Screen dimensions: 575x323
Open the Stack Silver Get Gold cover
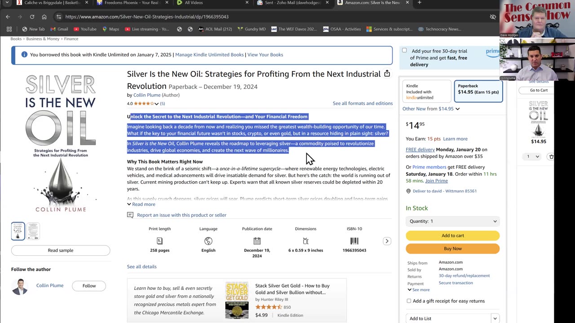pyautogui.click(x=237, y=301)
